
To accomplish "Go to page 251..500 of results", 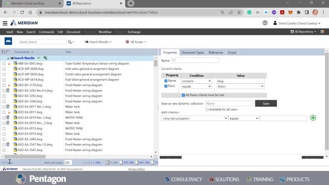I will tap(127, 162).
